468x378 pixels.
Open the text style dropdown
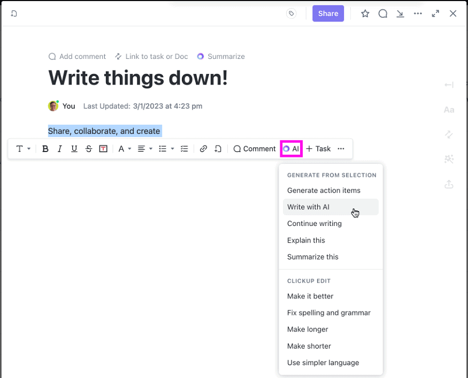[22, 149]
